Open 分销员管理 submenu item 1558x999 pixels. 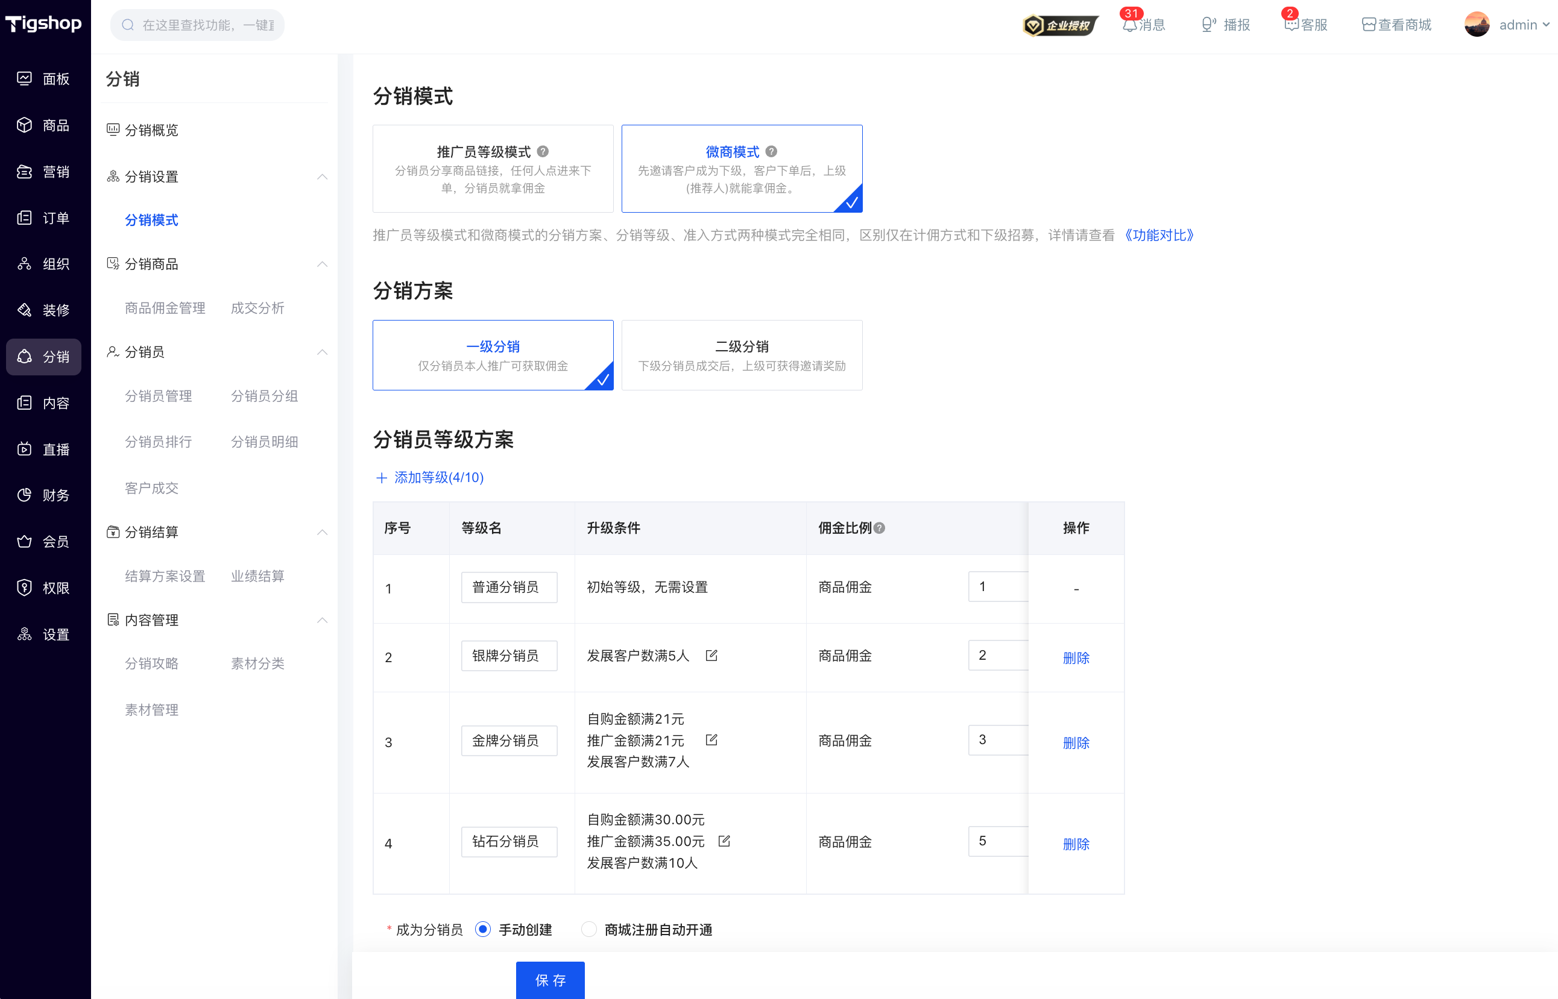159,396
